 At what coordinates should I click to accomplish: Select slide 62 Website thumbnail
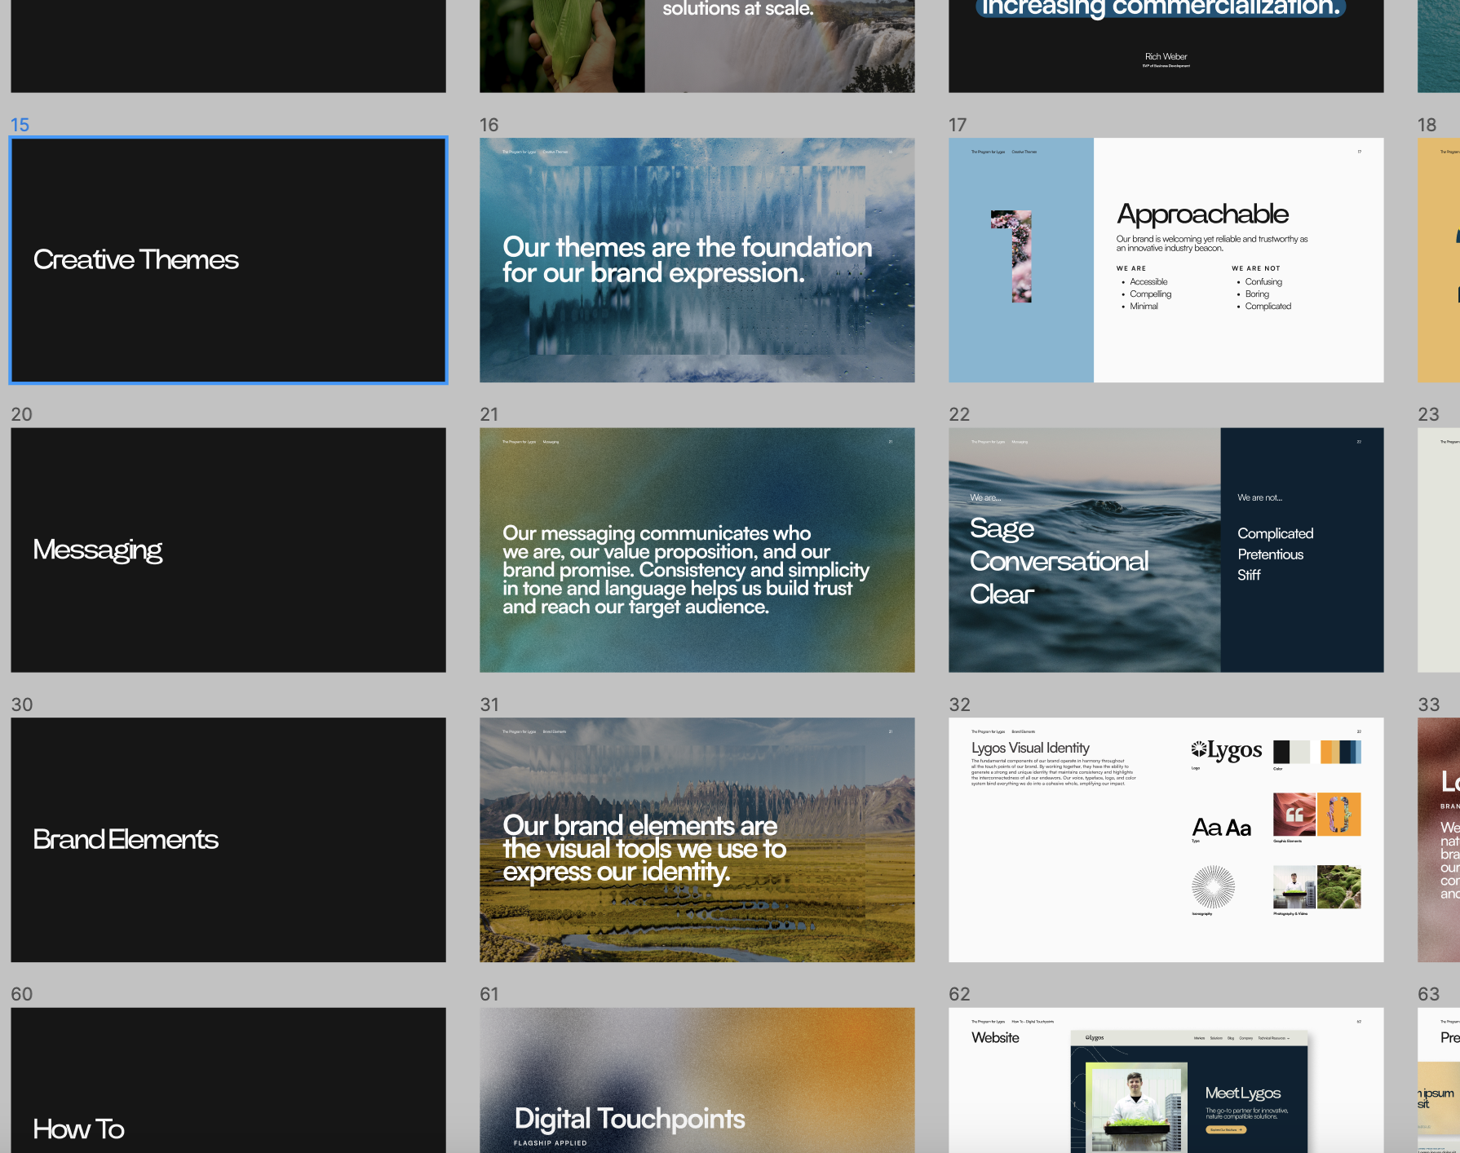pyautogui.click(x=1166, y=1080)
